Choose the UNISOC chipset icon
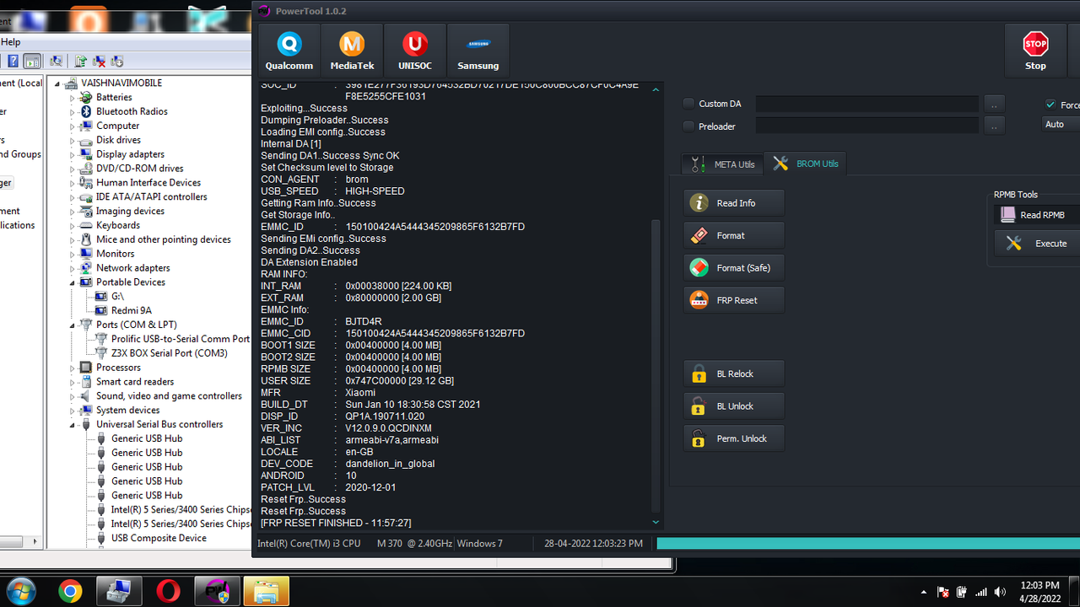 tap(415, 51)
